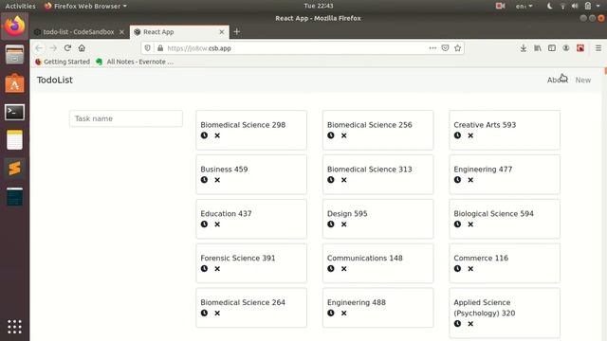Remove the Communications 148 task

coord(343,269)
